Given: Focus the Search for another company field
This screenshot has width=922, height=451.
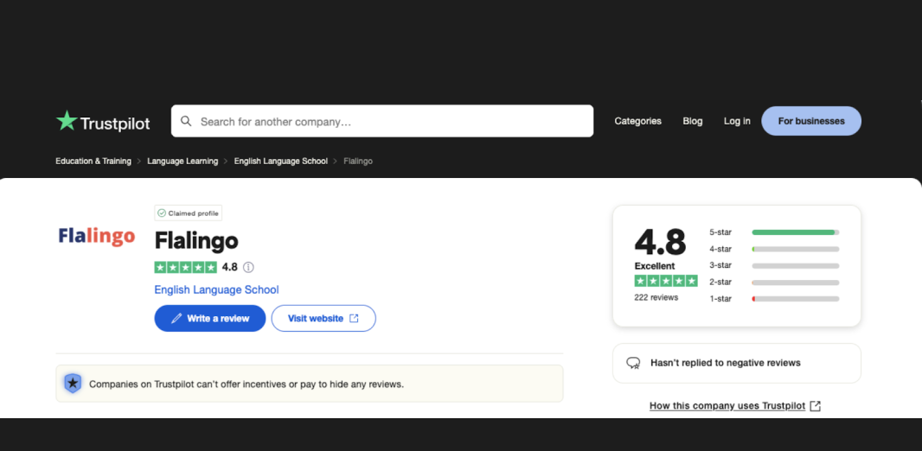Looking at the screenshot, I should (382, 121).
